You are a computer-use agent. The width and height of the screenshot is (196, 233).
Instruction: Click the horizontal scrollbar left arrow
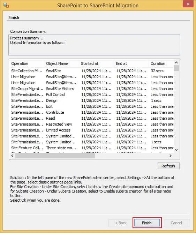[12, 156]
